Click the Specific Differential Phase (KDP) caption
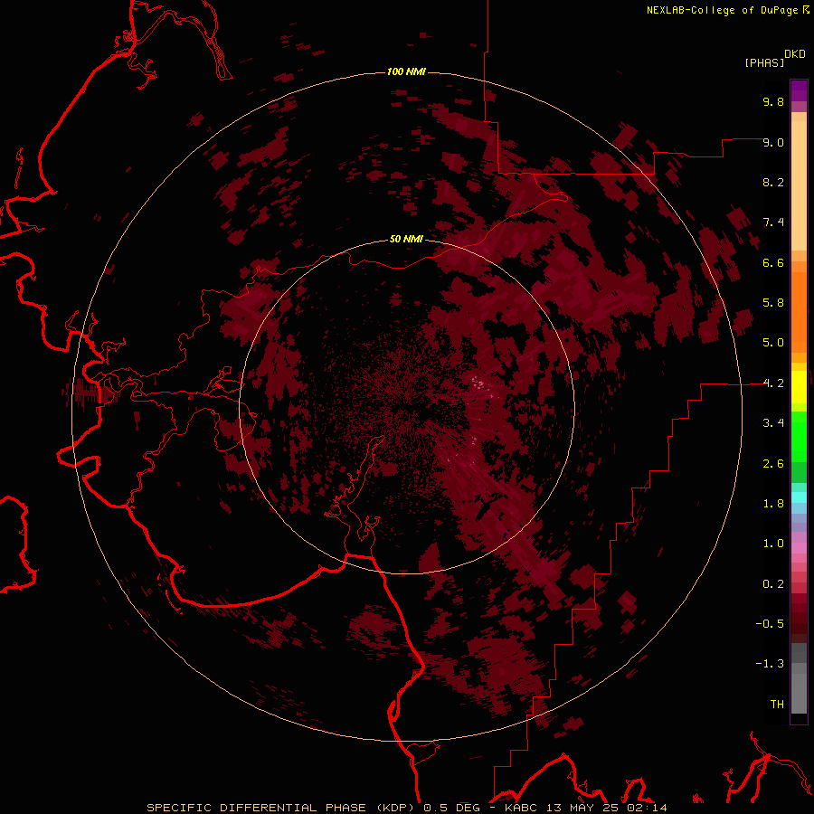This screenshot has width=814, height=814. tap(283, 808)
